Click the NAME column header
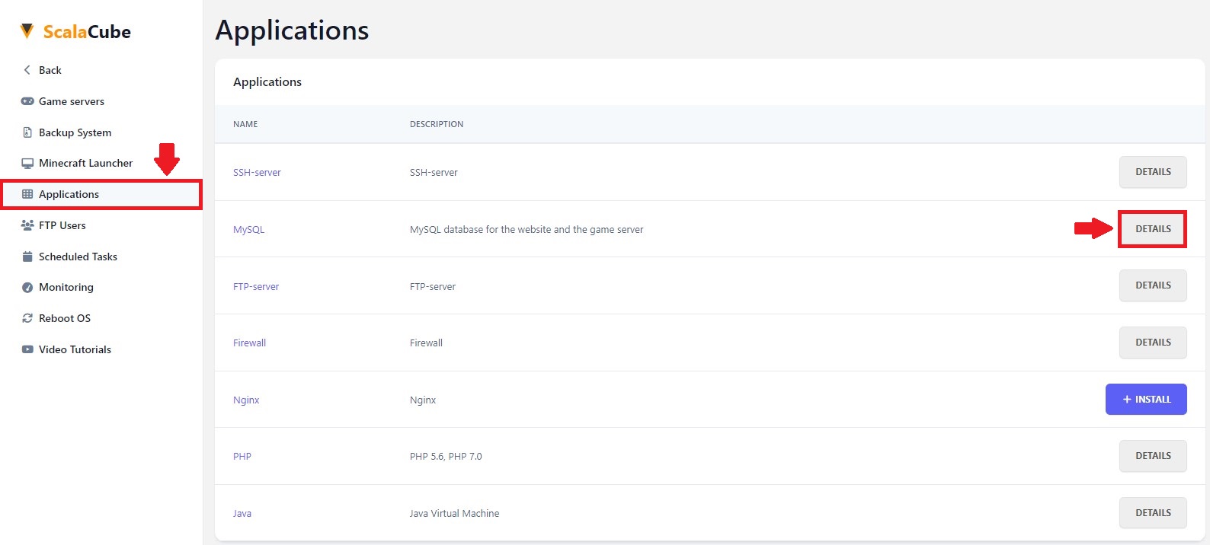 click(x=245, y=124)
